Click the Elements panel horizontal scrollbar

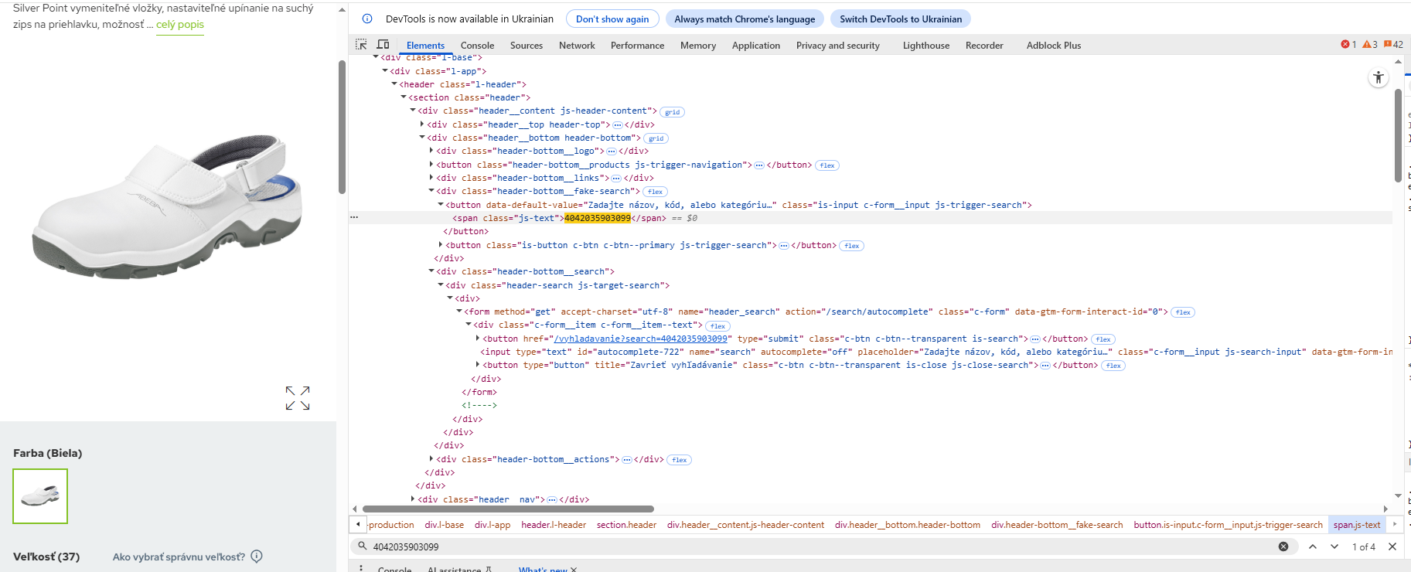508,509
